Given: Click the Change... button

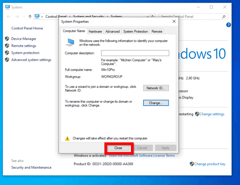Looking at the screenshot, I should pos(156,103).
